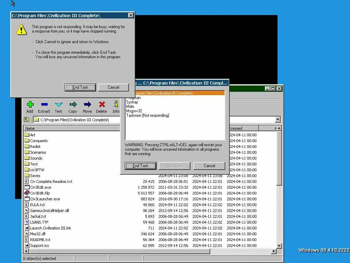Click the file list scroll up arrow
Image resolution: width=350 pixels, height=263 pixels.
coord(279,128)
